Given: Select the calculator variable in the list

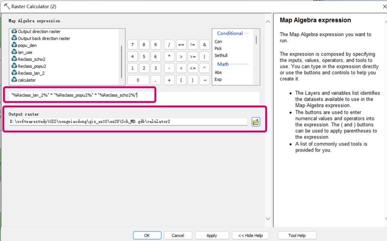Looking at the screenshot, I should (x=27, y=80).
